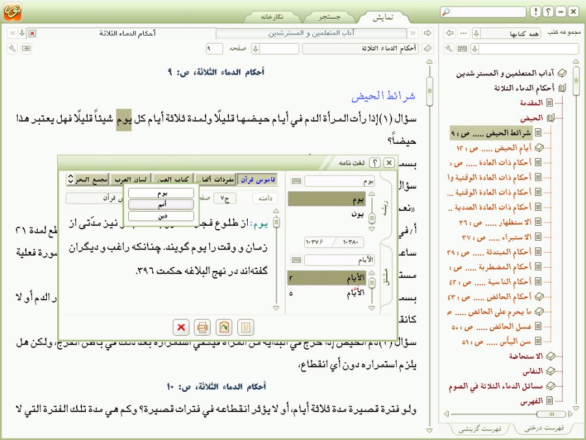The height and width of the screenshot is (440, 586).
Task: Click the dictionary definition scrollbar handle
Action: (x=276, y=222)
